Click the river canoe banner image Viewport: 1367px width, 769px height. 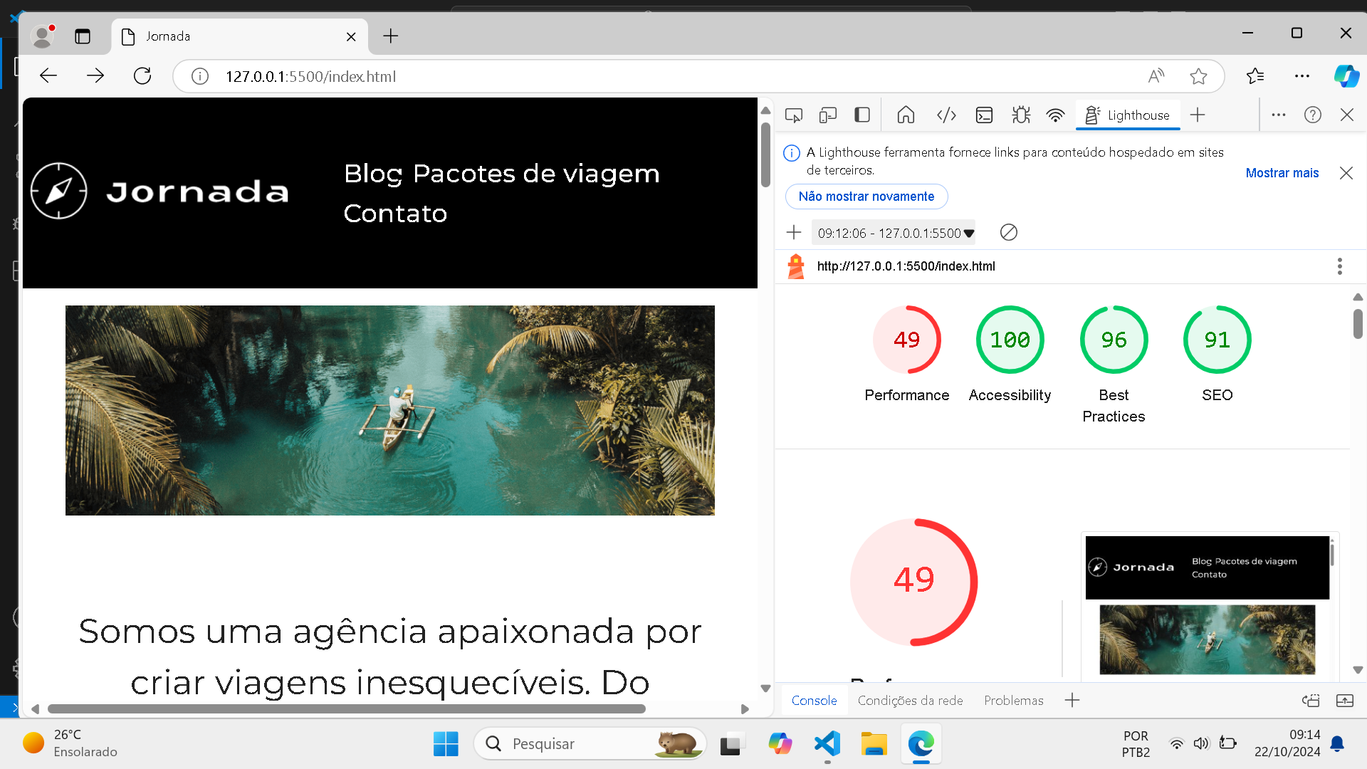[x=390, y=410]
